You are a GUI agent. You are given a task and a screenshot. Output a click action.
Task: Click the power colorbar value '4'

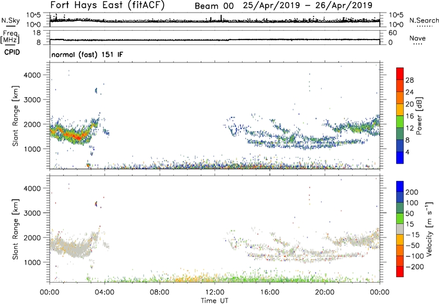pyautogui.click(x=407, y=152)
